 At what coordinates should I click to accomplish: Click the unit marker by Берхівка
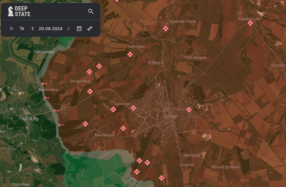[130, 54]
